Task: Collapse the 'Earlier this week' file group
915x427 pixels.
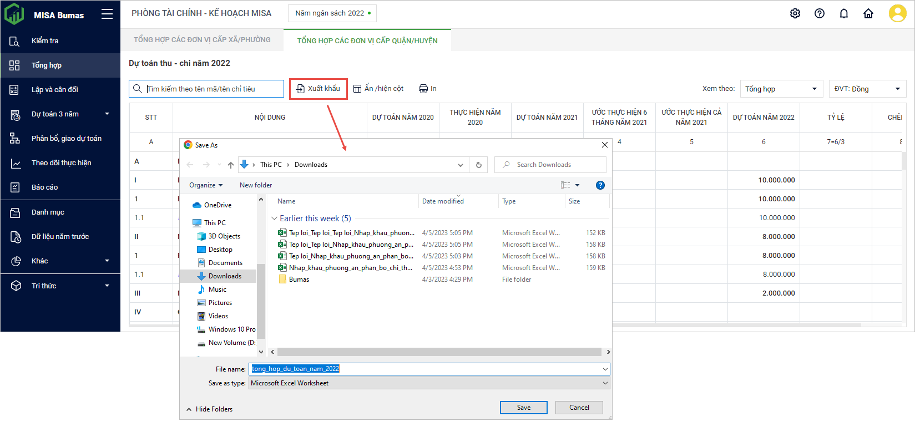Action: [x=274, y=218]
